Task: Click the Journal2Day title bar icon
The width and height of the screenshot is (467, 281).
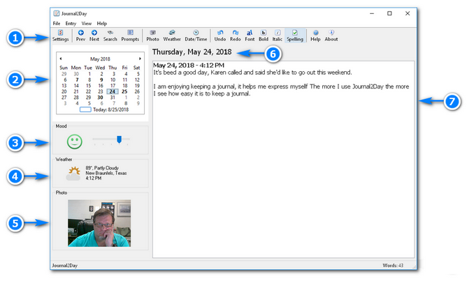Action: [57, 13]
